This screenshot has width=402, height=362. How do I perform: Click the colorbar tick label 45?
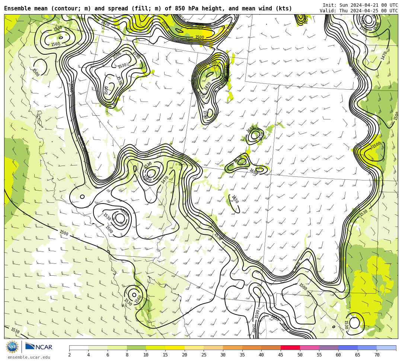click(281, 355)
